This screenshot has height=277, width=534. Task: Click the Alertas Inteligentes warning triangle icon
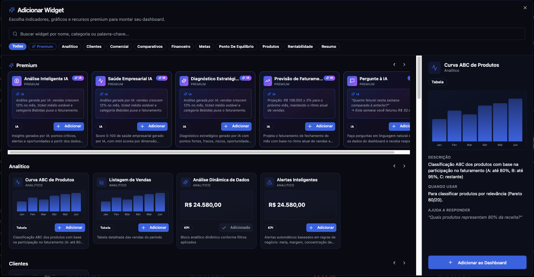[269, 182]
